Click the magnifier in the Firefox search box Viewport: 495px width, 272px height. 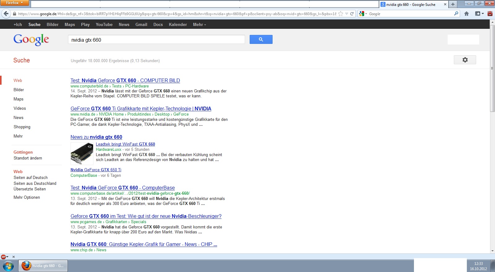point(456,14)
